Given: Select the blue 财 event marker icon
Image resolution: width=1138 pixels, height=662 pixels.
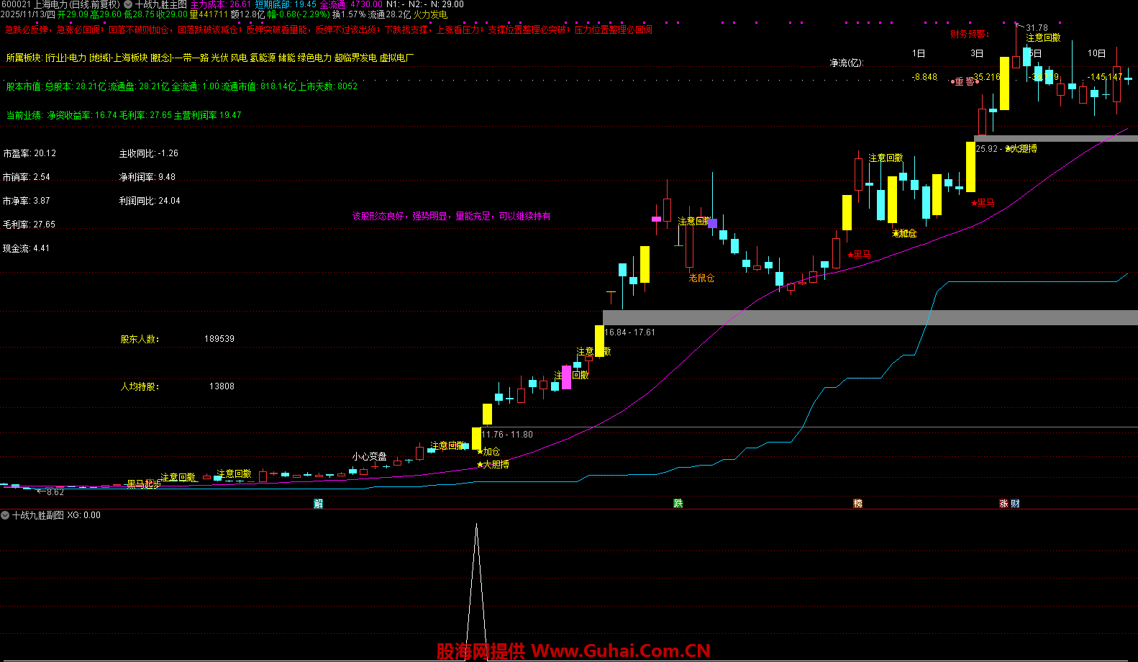Looking at the screenshot, I should coord(1015,504).
